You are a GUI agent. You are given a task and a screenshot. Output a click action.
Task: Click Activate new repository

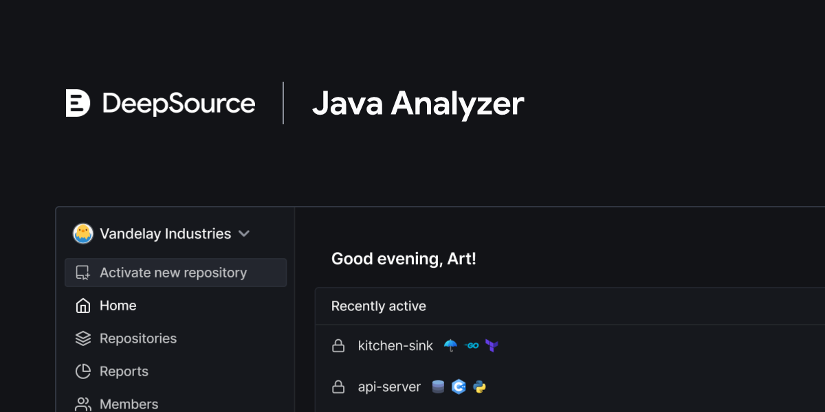173,272
